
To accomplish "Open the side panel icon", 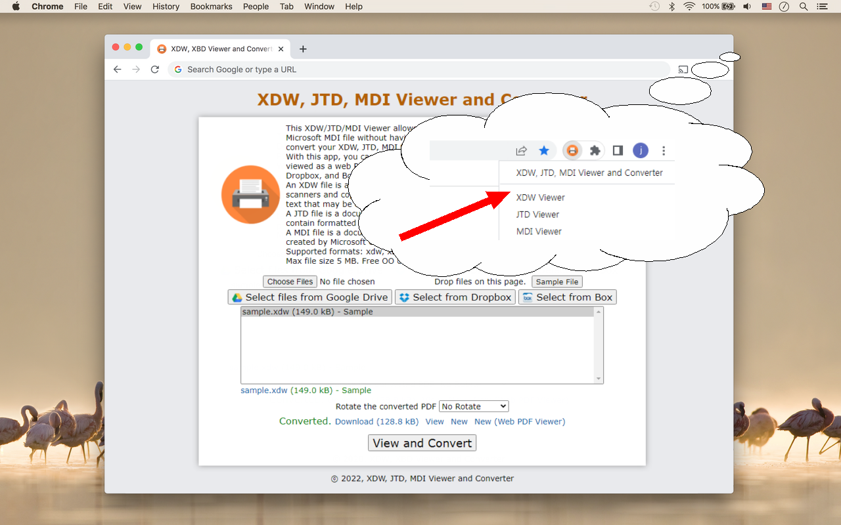I will pos(617,150).
